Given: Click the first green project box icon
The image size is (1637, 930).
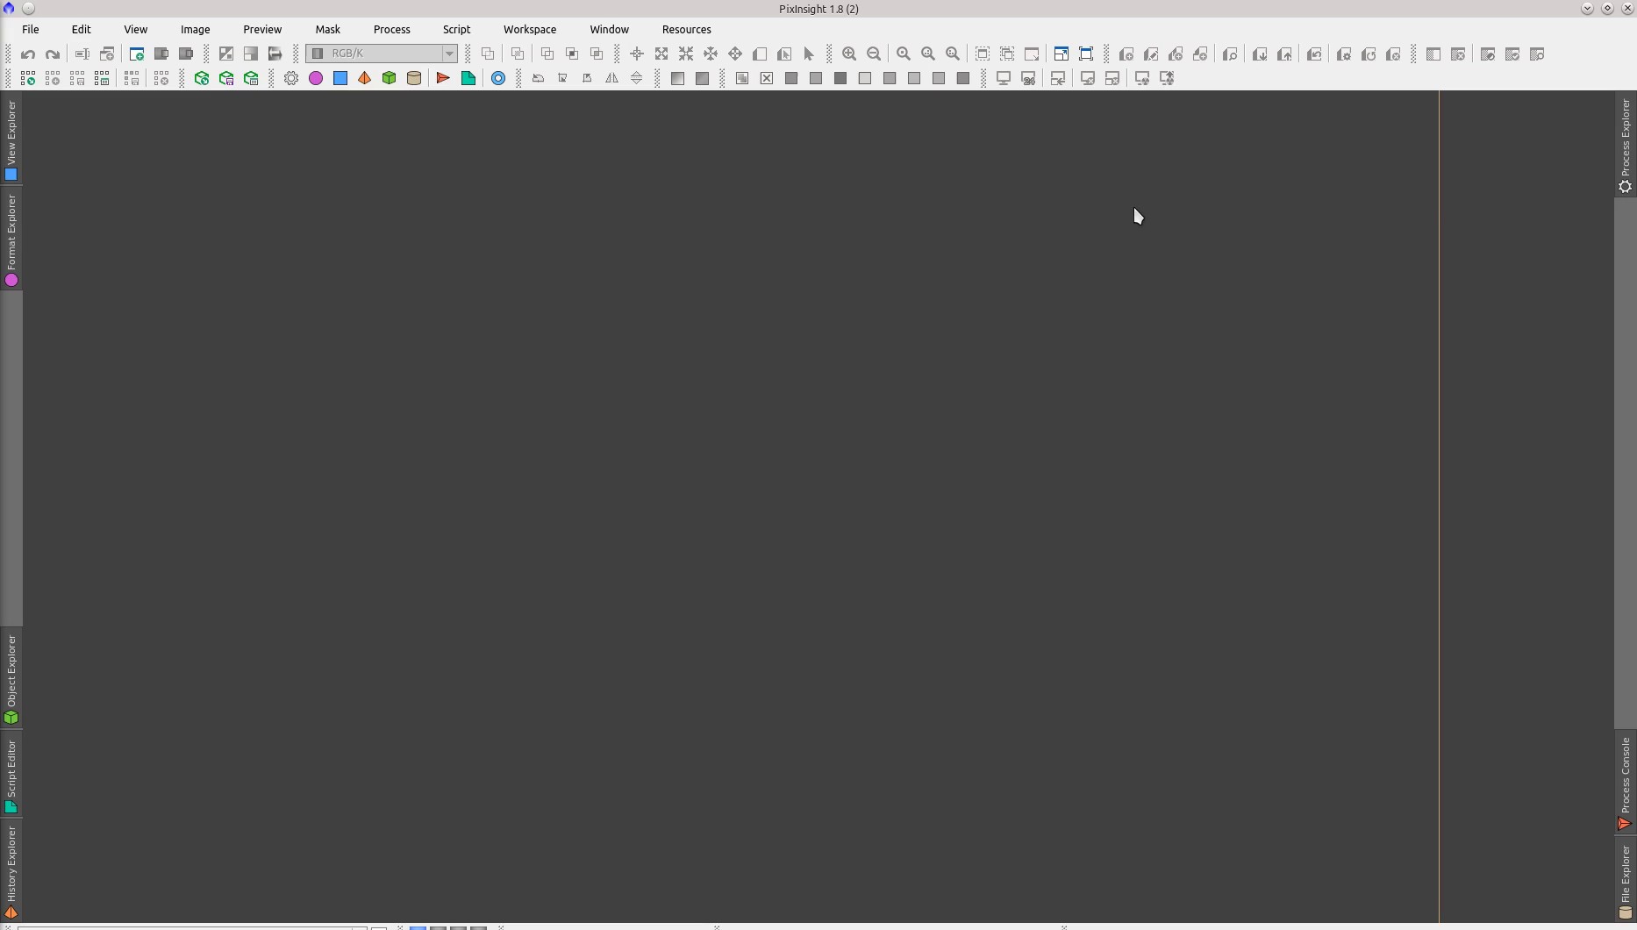Looking at the screenshot, I should point(202,79).
